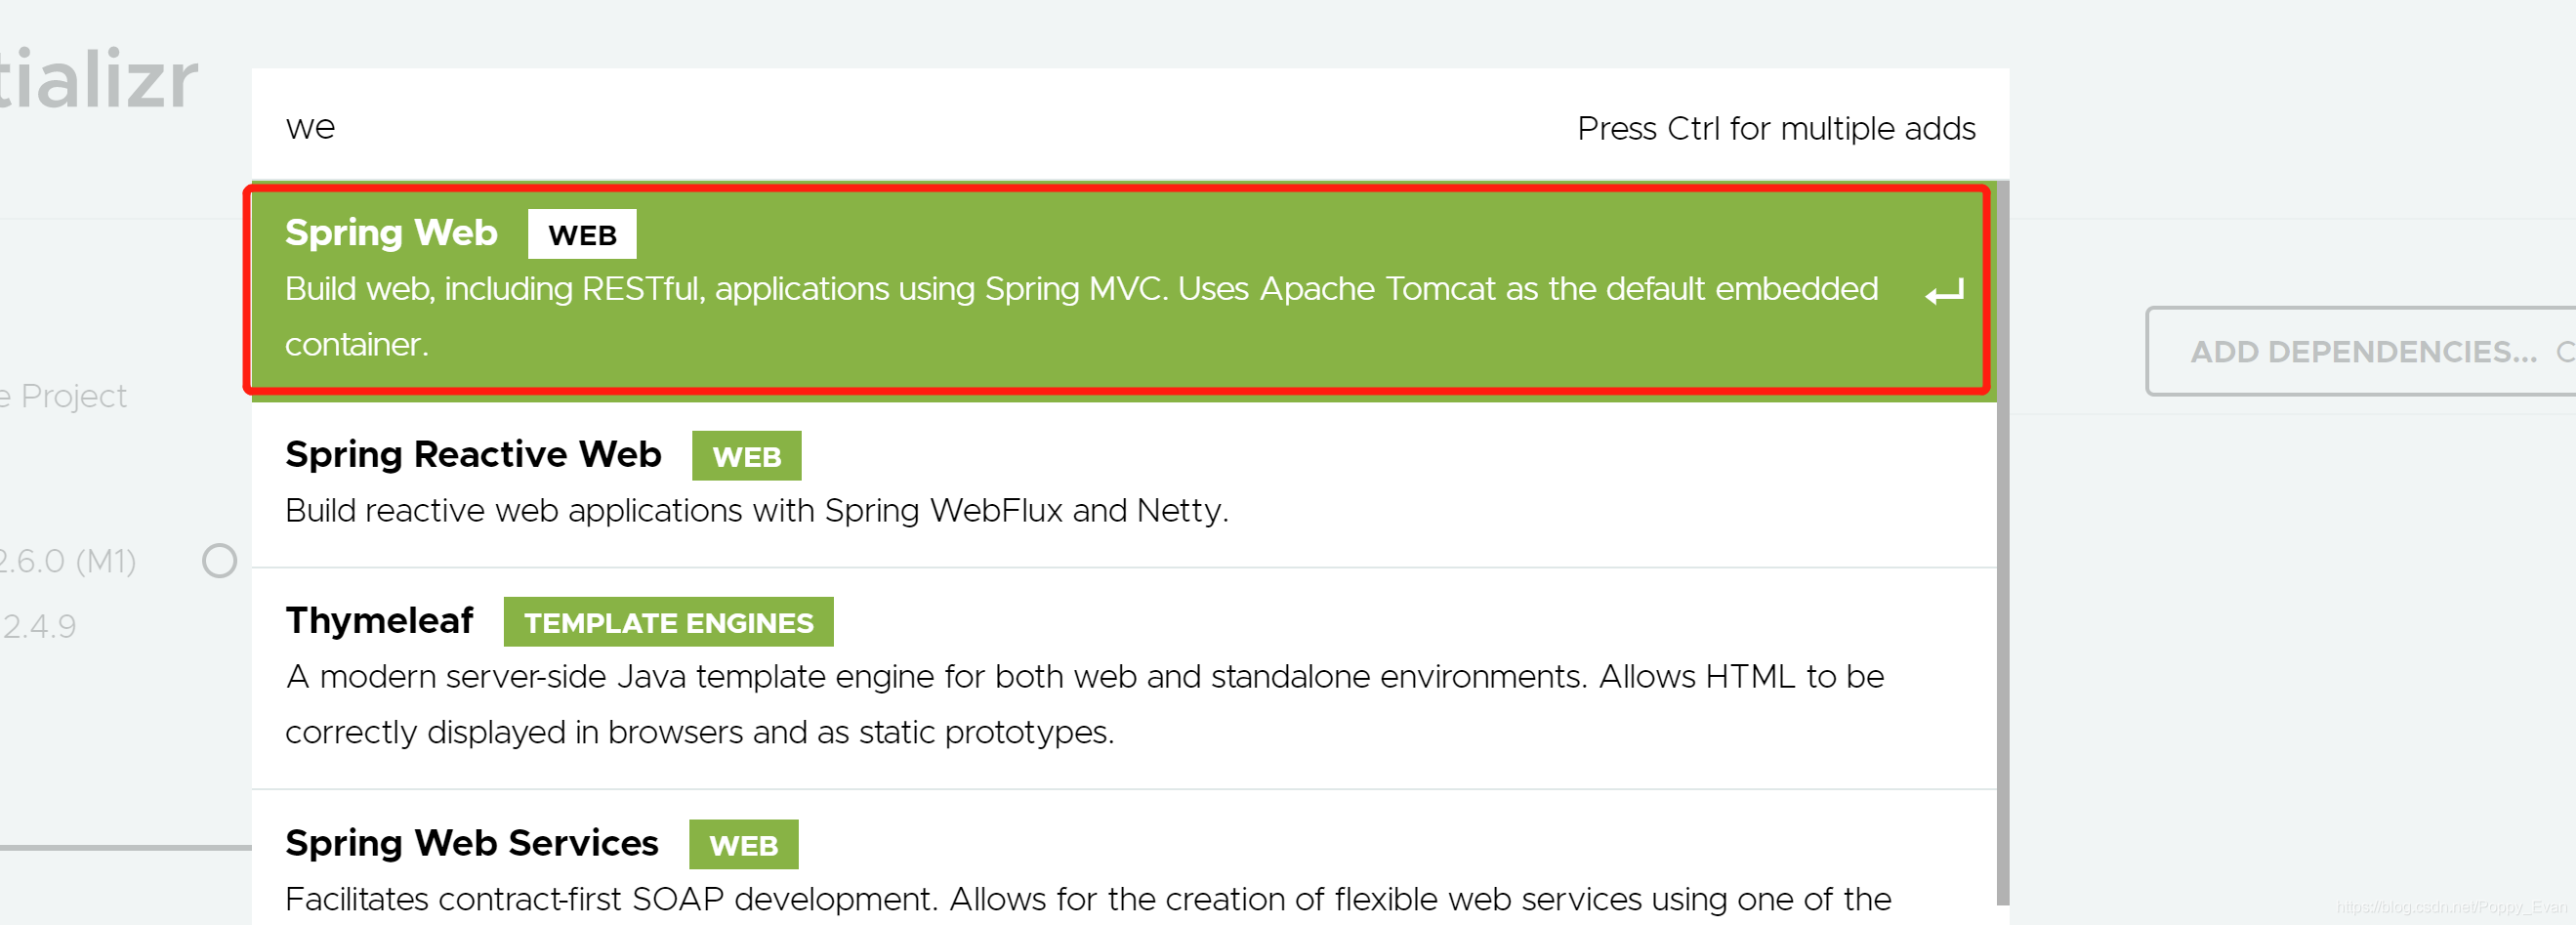Click the Enter arrow icon on Spring Web
2576x925 pixels.
(1944, 292)
